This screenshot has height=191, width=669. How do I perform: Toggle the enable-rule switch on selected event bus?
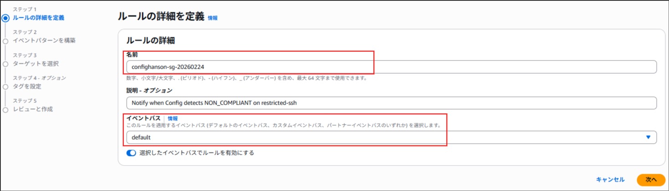pyautogui.click(x=131, y=153)
